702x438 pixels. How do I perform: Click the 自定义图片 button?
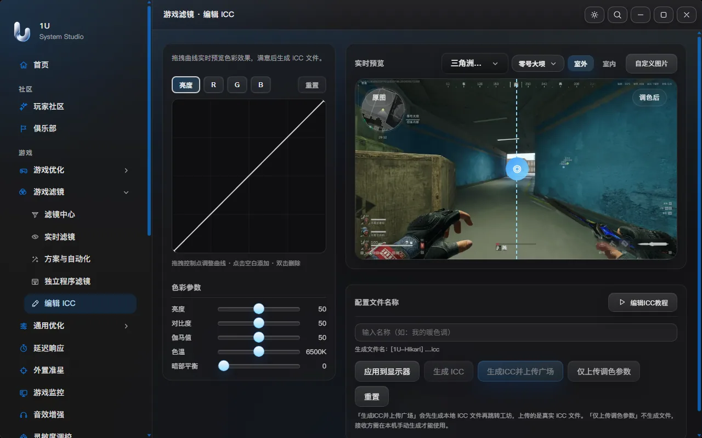click(652, 64)
